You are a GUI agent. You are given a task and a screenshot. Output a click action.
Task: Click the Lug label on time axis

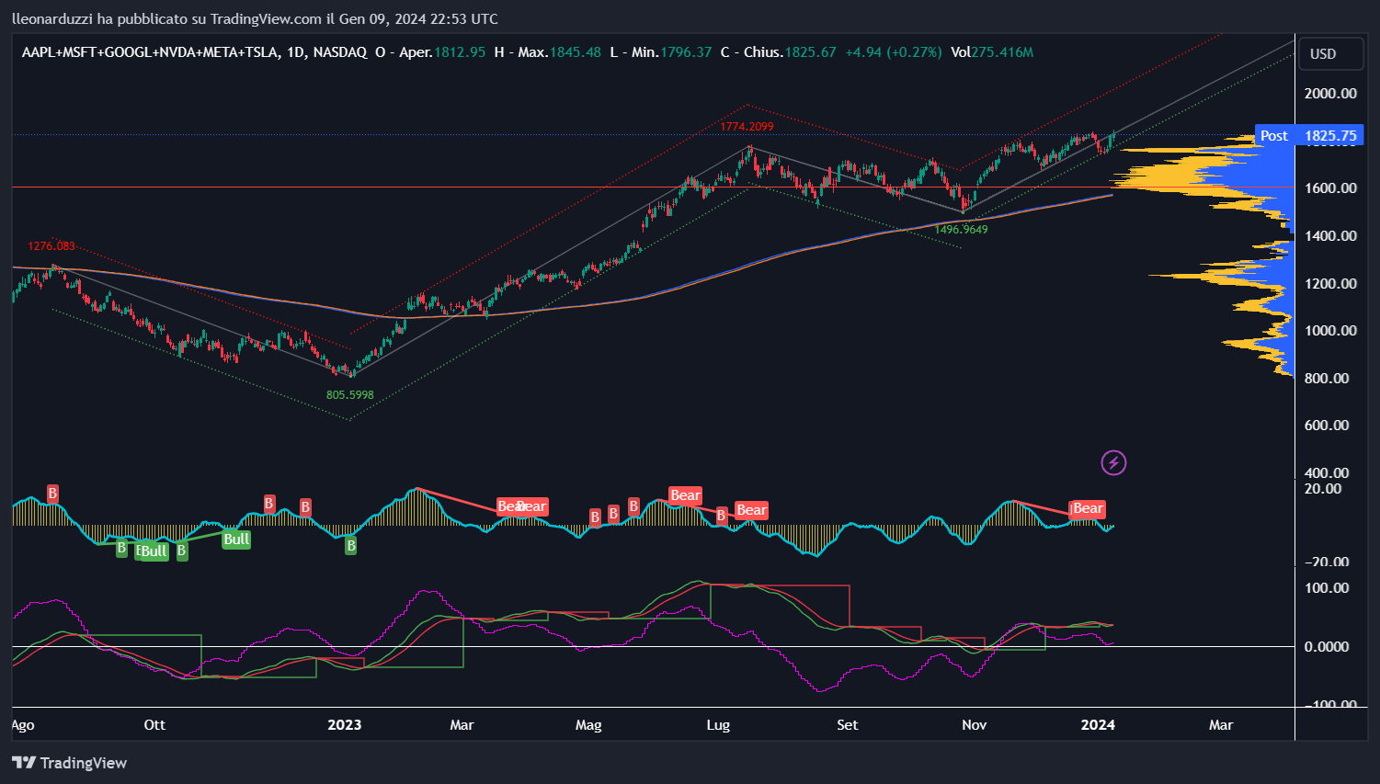718,725
